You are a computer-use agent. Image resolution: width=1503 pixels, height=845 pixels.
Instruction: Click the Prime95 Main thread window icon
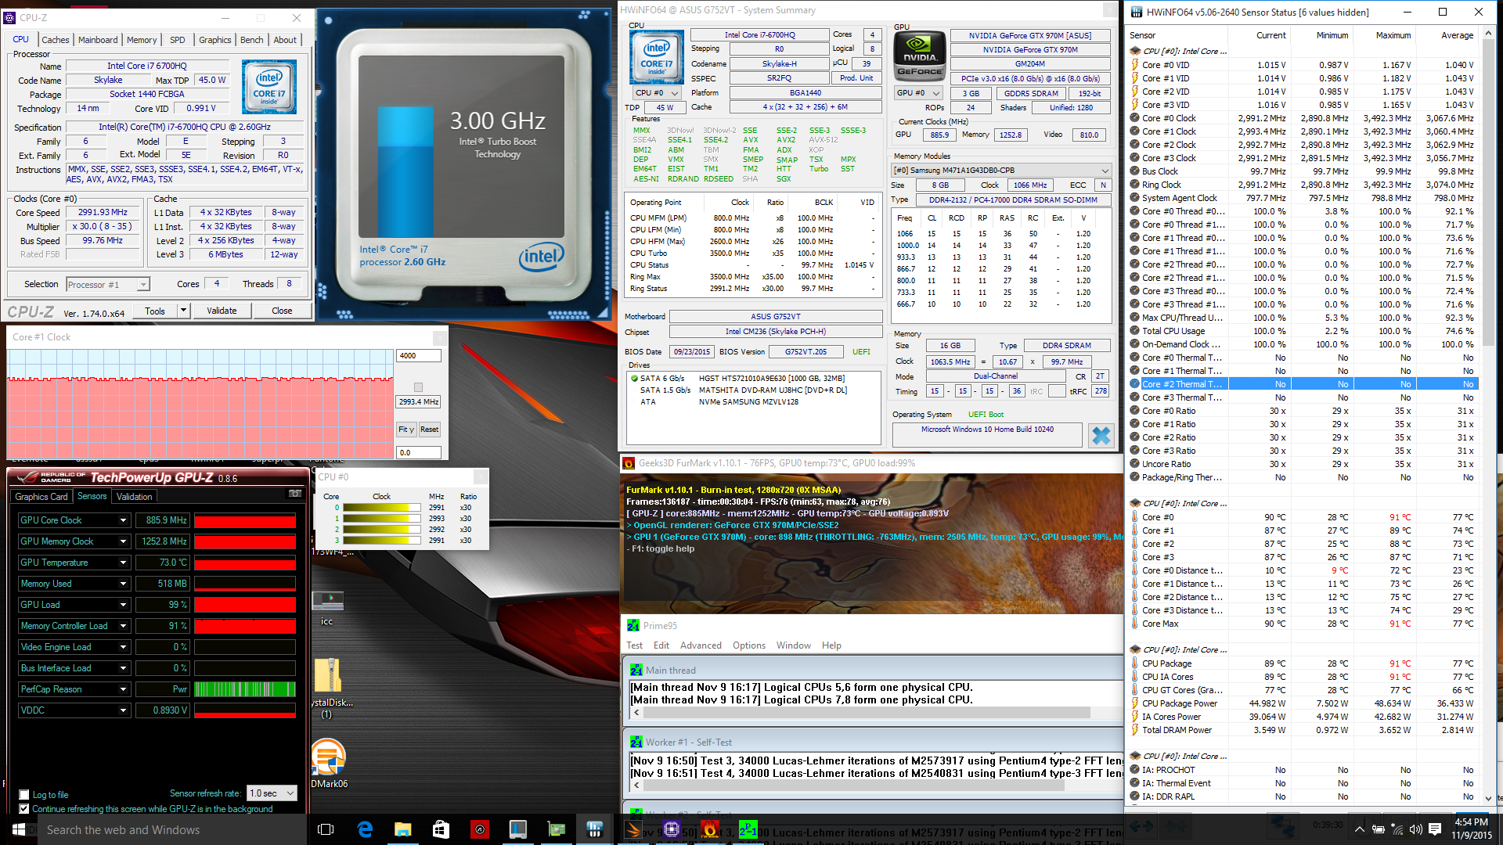point(636,670)
